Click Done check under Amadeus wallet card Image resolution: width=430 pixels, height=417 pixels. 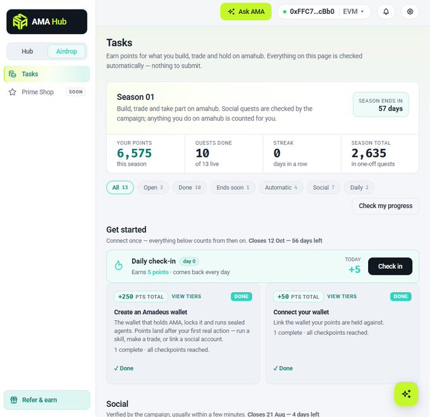[x=124, y=368]
